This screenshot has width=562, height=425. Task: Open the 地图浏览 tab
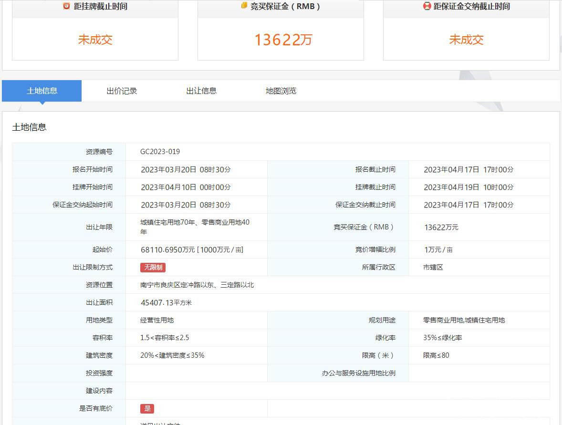point(281,91)
